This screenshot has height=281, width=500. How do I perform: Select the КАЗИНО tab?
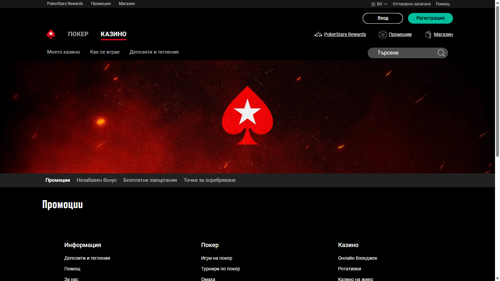(113, 34)
